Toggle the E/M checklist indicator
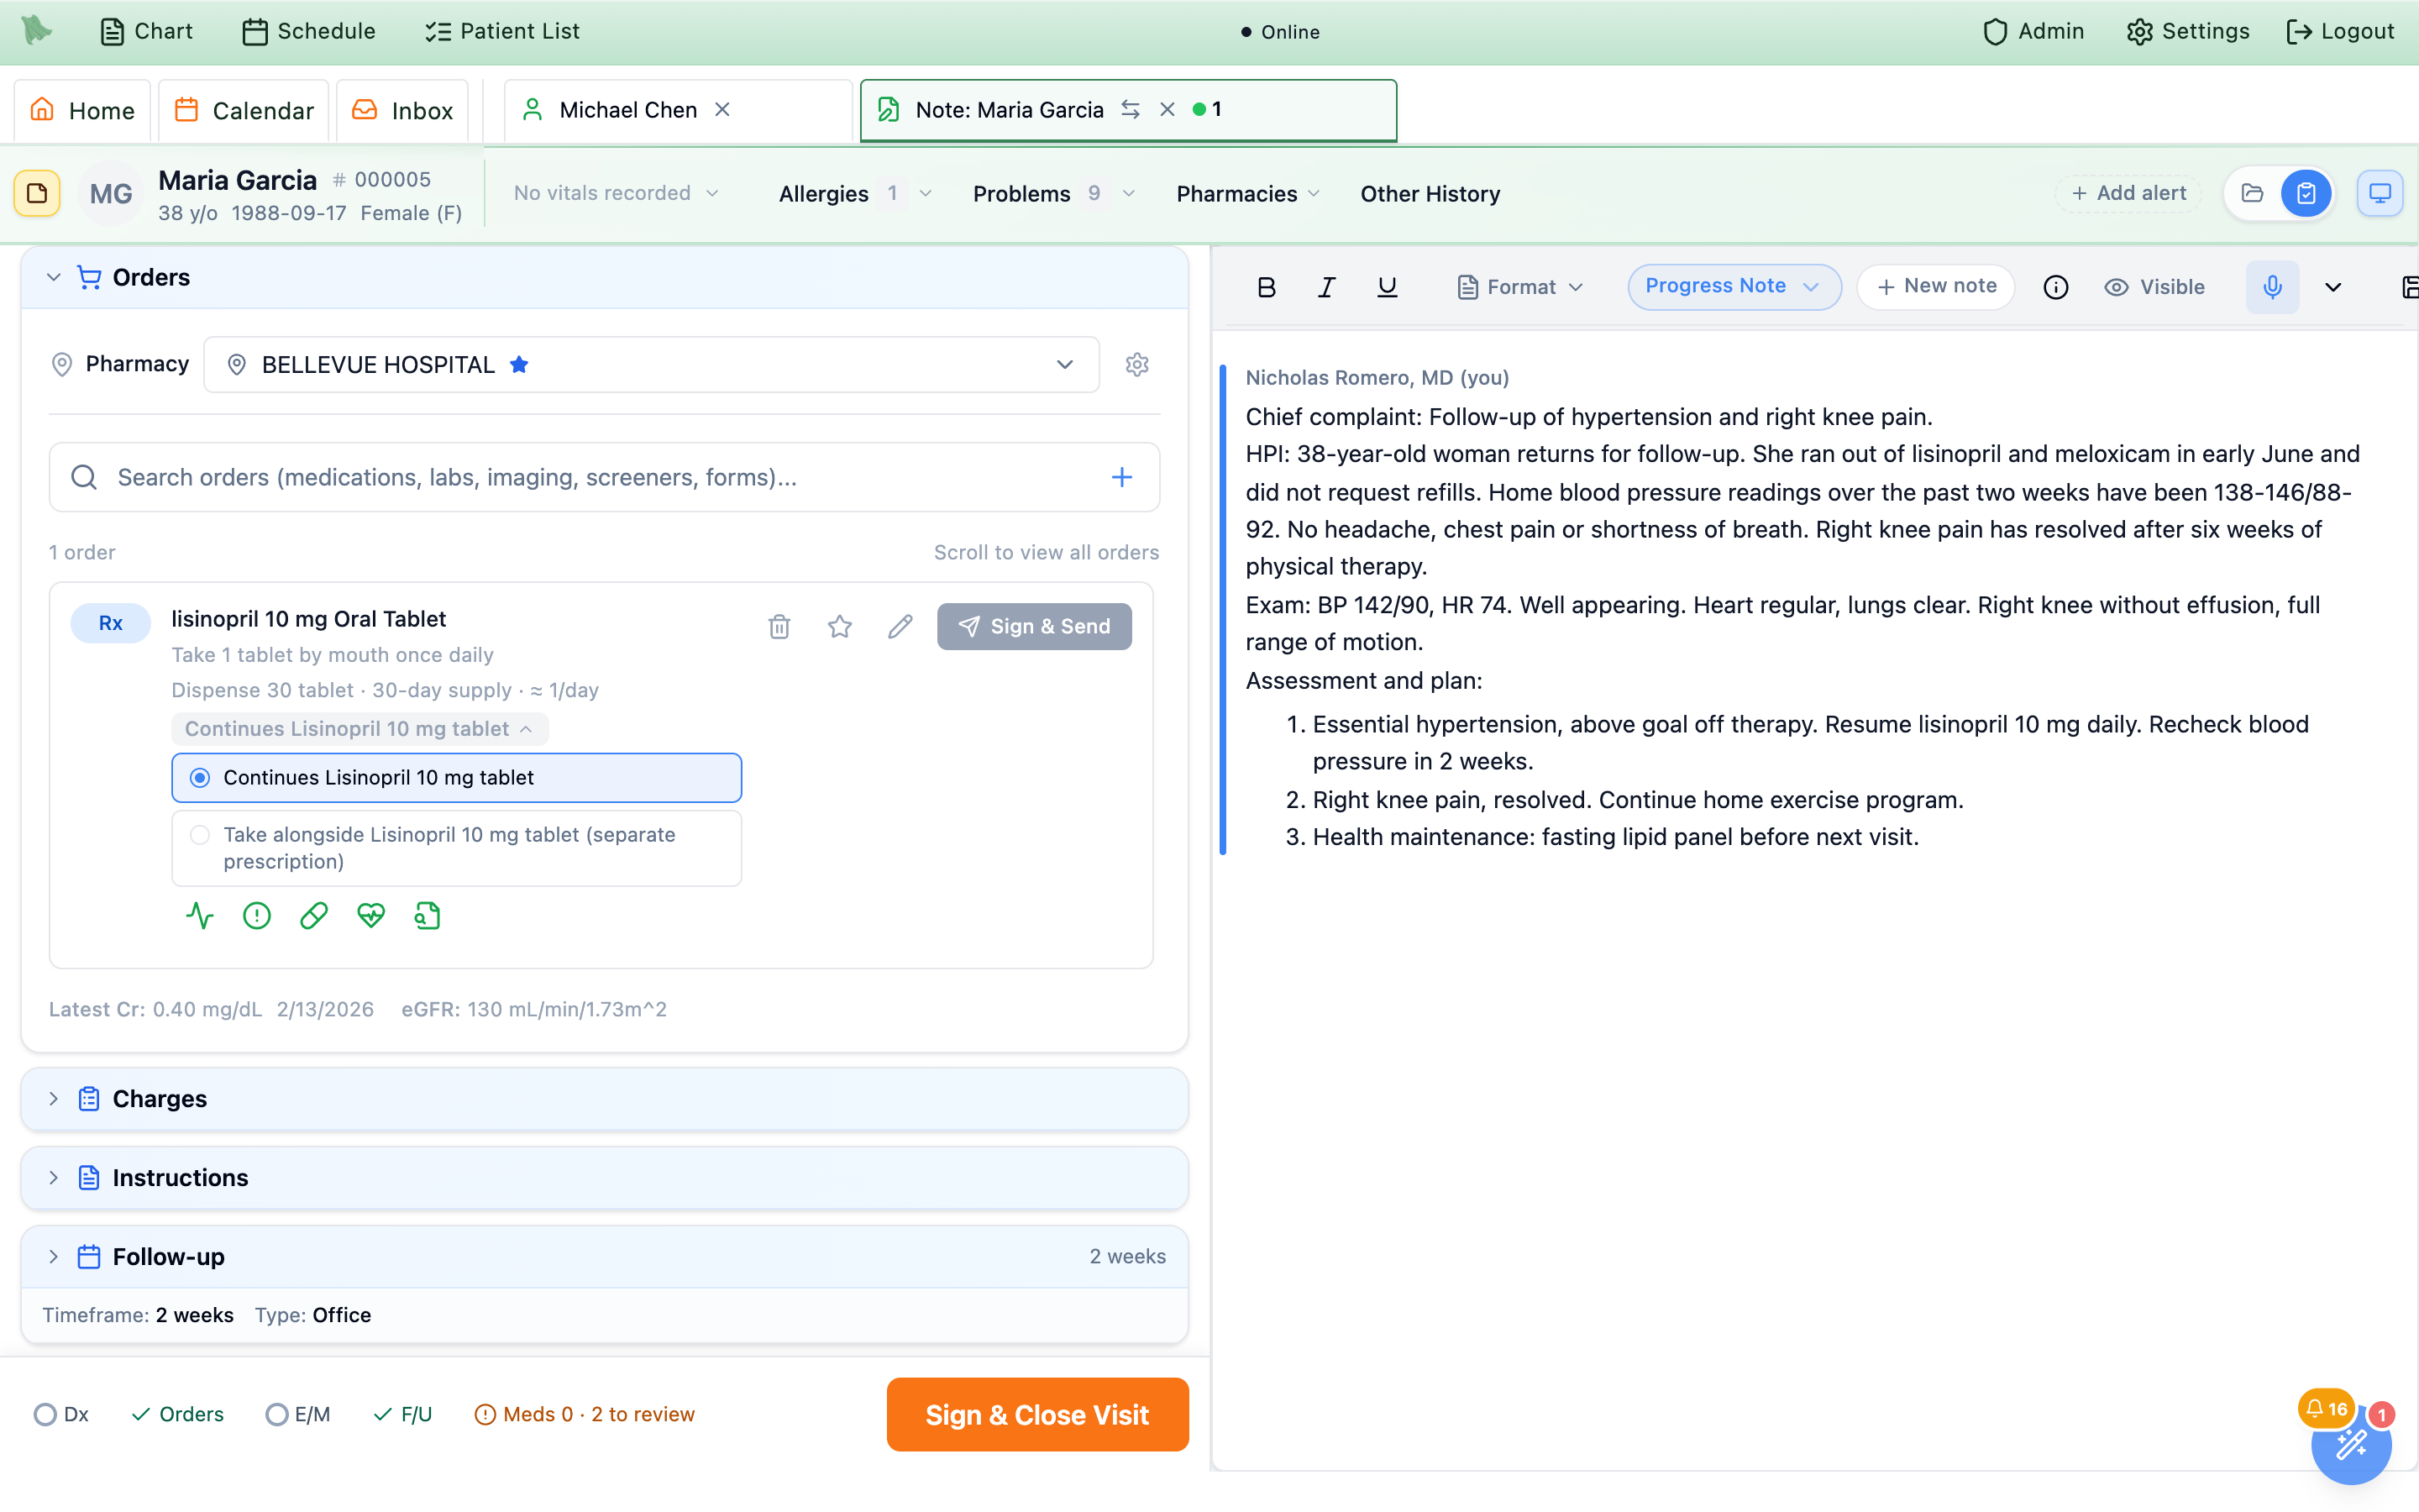The height and width of the screenshot is (1512, 2419). (298, 1414)
